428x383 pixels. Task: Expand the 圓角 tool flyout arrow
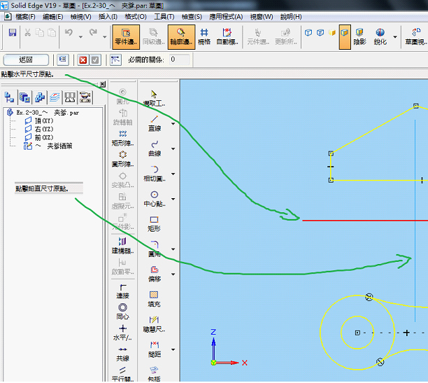click(173, 249)
